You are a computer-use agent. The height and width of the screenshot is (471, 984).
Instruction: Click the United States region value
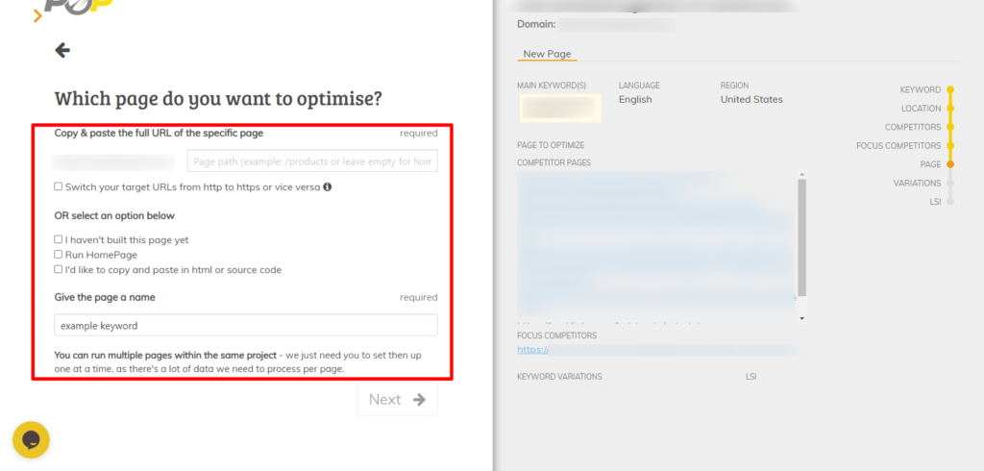coord(751,99)
